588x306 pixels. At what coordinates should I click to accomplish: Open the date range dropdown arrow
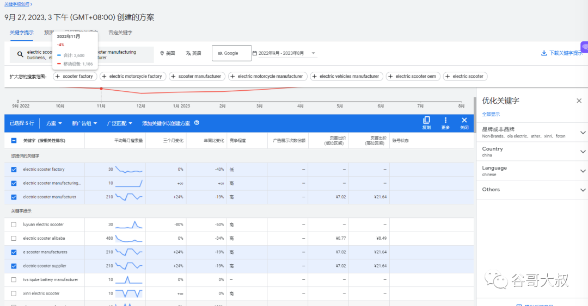313,53
